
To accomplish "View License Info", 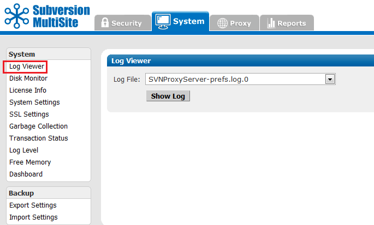I will [x=28, y=90].
